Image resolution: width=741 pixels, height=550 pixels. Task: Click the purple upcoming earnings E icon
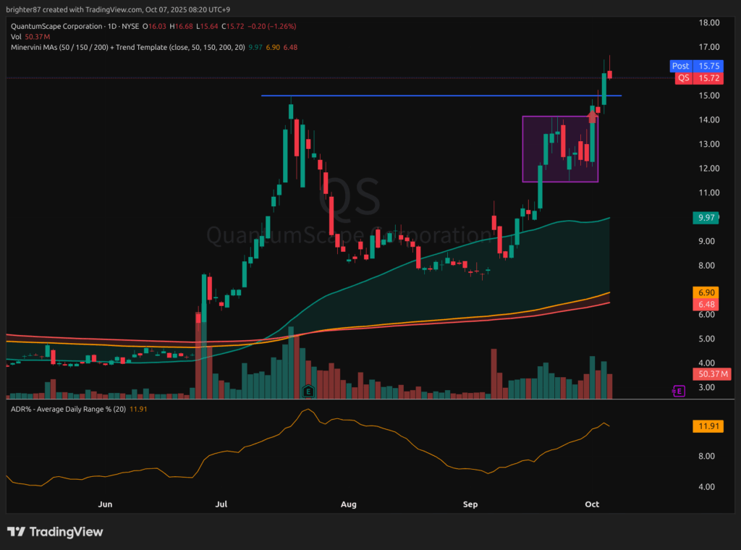(678, 391)
